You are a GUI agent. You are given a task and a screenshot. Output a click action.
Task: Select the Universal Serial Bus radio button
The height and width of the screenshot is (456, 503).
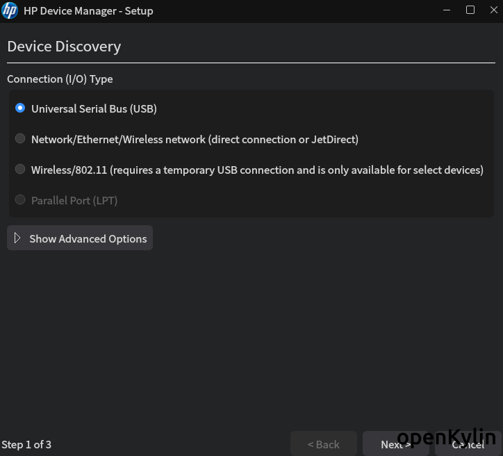(20, 108)
